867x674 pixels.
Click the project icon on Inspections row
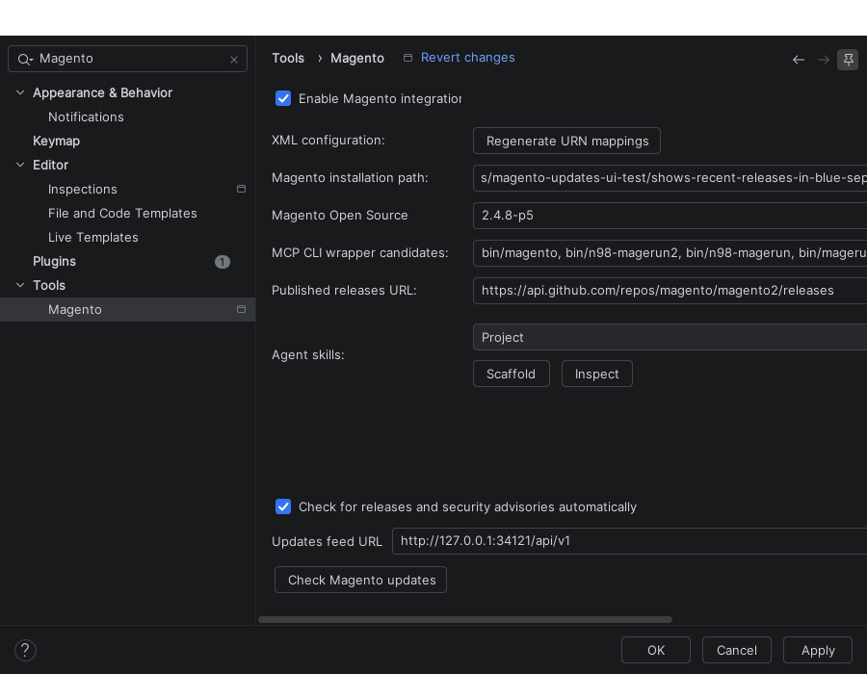241,189
